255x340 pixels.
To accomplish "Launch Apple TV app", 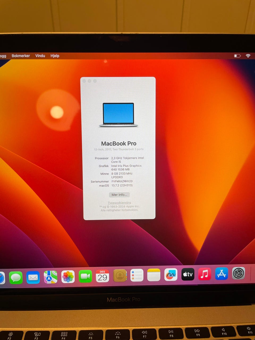I will point(188,274).
